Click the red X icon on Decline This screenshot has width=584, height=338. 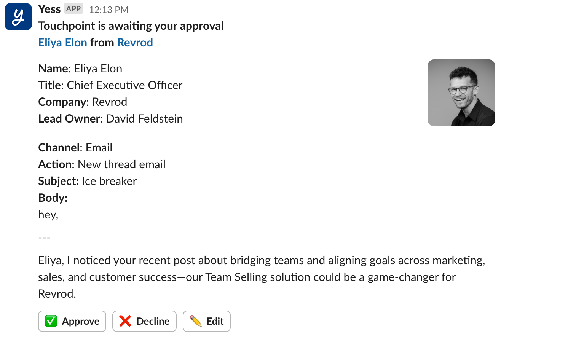pos(125,321)
